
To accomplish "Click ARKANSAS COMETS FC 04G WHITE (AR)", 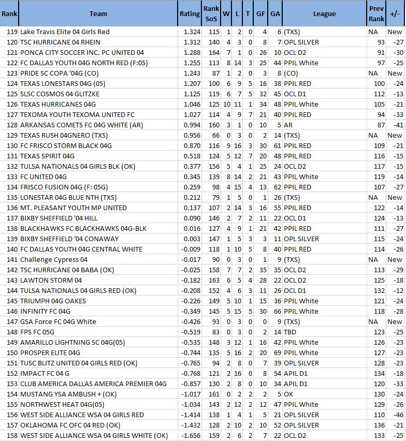I will pyautogui.click(x=98, y=125).
